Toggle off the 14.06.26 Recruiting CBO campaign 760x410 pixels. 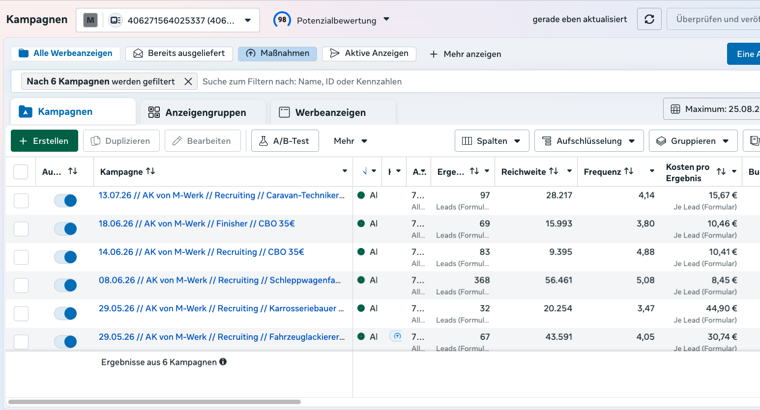pos(65,257)
